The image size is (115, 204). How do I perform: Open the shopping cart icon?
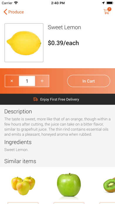pos(106,12)
